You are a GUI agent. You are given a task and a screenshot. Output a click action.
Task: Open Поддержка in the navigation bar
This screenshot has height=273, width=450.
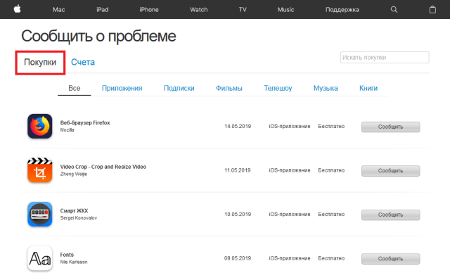(x=342, y=10)
